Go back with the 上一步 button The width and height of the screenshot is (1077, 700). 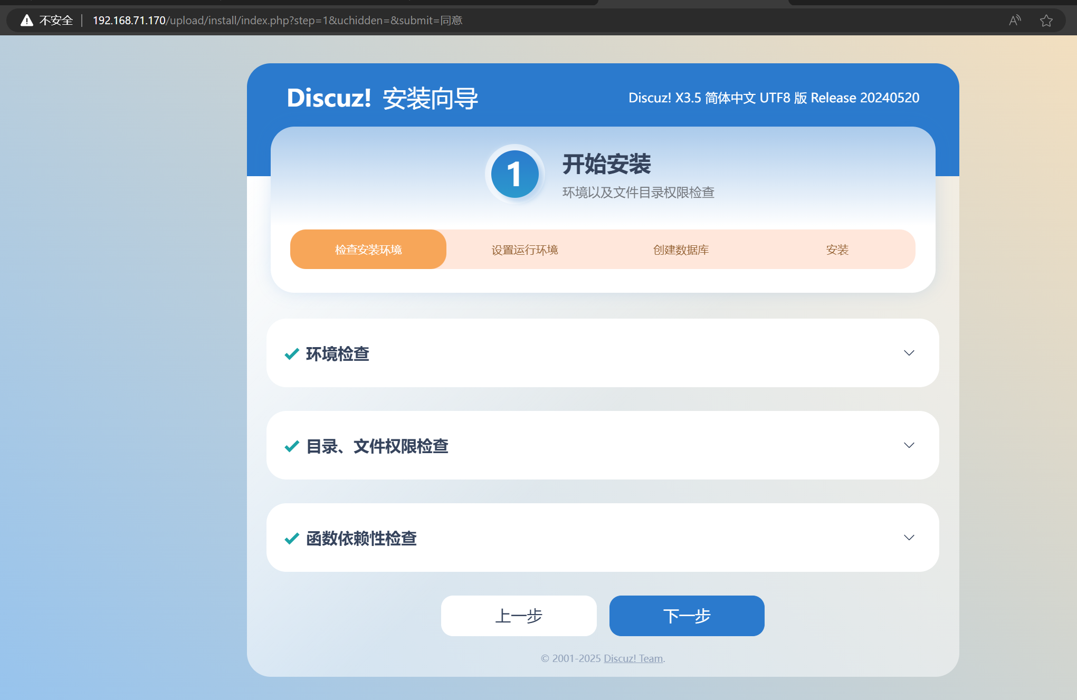[519, 616]
